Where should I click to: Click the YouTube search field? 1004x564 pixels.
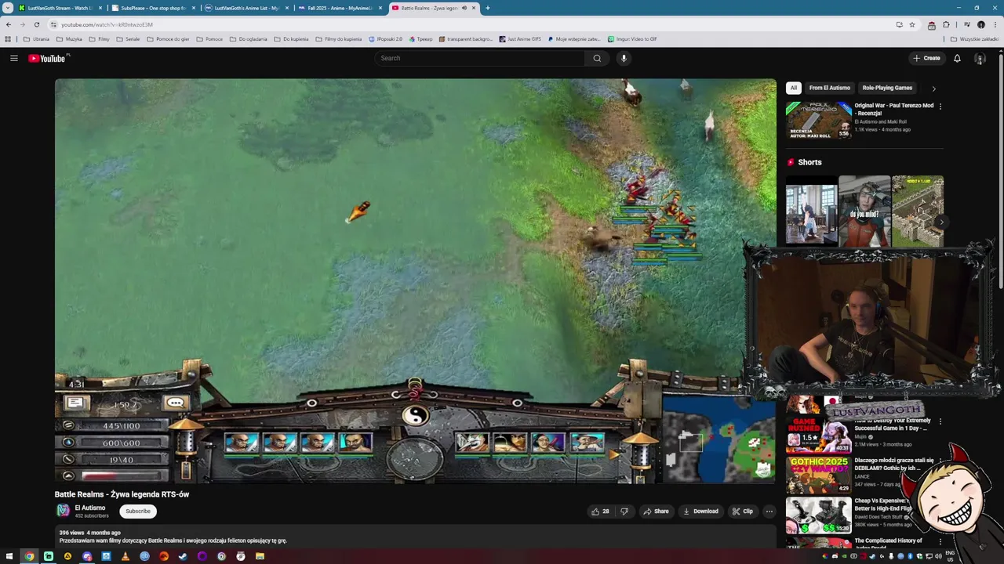tap(479, 58)
